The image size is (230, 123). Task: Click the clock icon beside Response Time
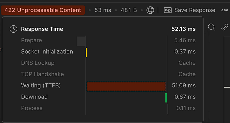[x=13, y=29]
